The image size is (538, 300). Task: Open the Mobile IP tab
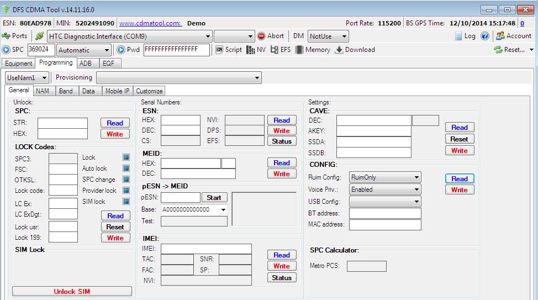pos(118,91)
